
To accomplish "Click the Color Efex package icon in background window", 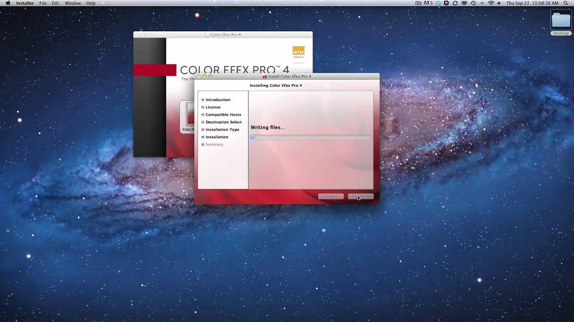I will click(187, 116).
